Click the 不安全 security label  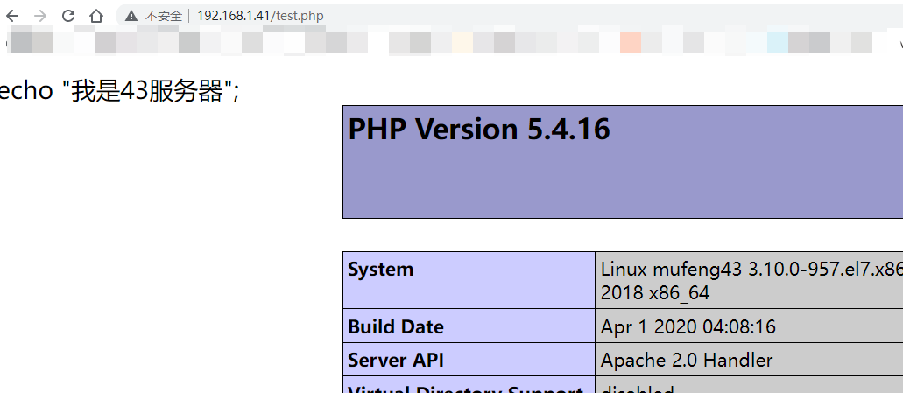point(164,16)
